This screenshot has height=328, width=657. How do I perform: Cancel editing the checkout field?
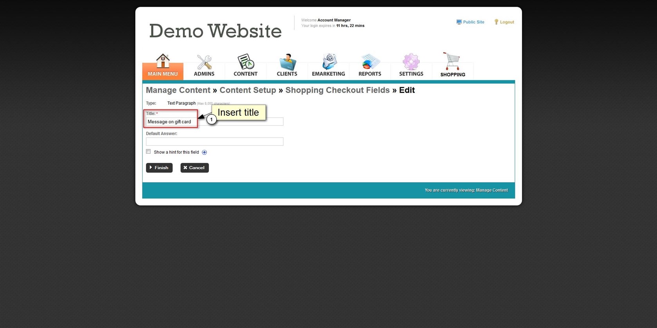(194, 168)
